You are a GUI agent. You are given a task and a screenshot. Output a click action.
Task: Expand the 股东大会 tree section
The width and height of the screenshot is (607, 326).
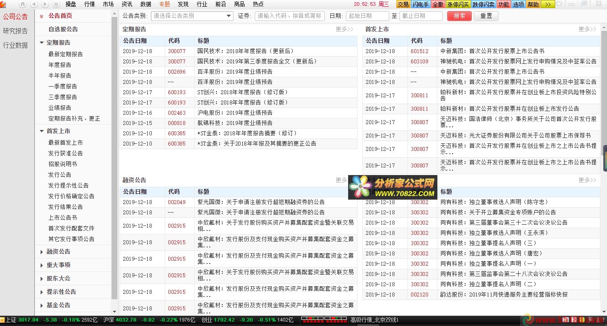coord(42,279)
